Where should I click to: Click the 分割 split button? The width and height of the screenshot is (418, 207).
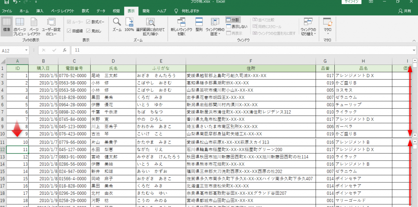pos(233,20)
